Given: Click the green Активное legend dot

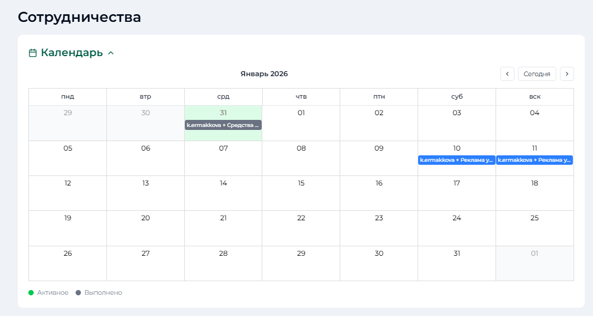Looking at the screenshot, I should point(31,292).
